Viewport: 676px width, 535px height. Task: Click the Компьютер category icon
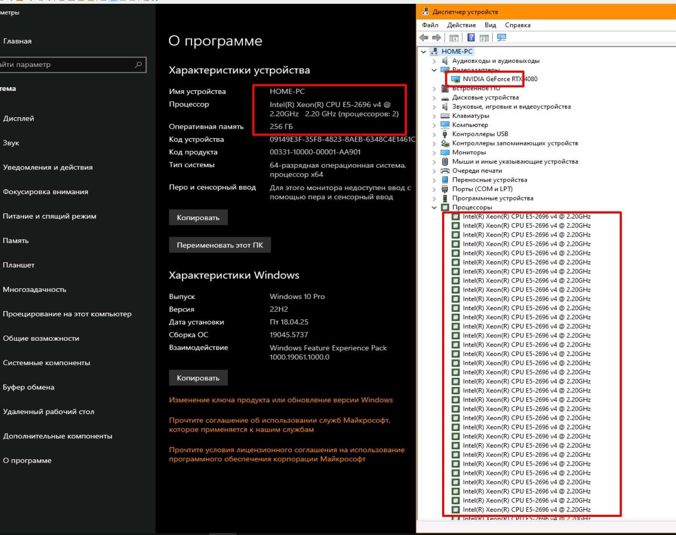pos(445,125)
